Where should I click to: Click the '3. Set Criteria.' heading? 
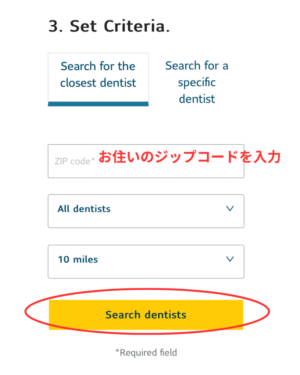click(109, 26)
